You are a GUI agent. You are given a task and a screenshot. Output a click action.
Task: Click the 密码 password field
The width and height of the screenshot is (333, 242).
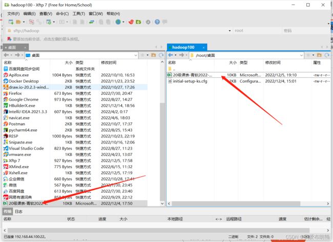click(x=306, y=31)
